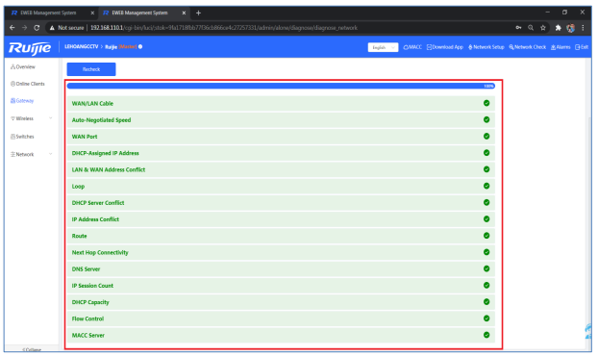Viewport: 598px width, 357px height.
Task: Click the DHCP-Assigned IP Address label
Action: click(105, 153)
